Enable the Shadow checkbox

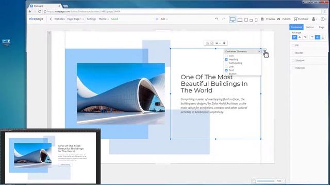293,61
